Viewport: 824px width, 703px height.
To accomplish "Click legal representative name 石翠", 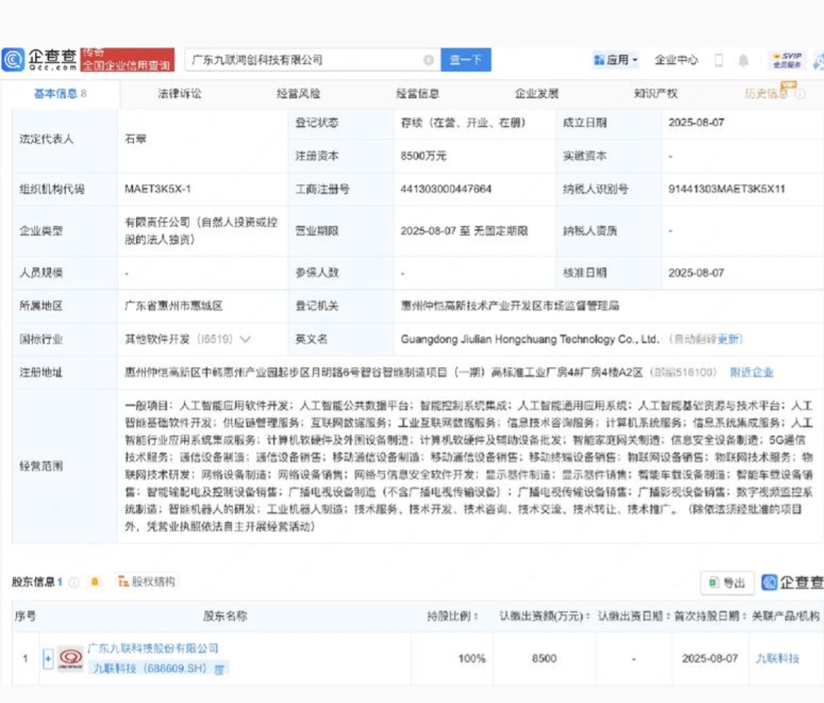I will coord(135,139).
